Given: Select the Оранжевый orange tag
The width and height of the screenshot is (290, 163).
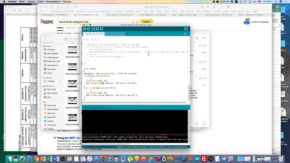Looking at the screenshot, I should click(x=51, y=109).
